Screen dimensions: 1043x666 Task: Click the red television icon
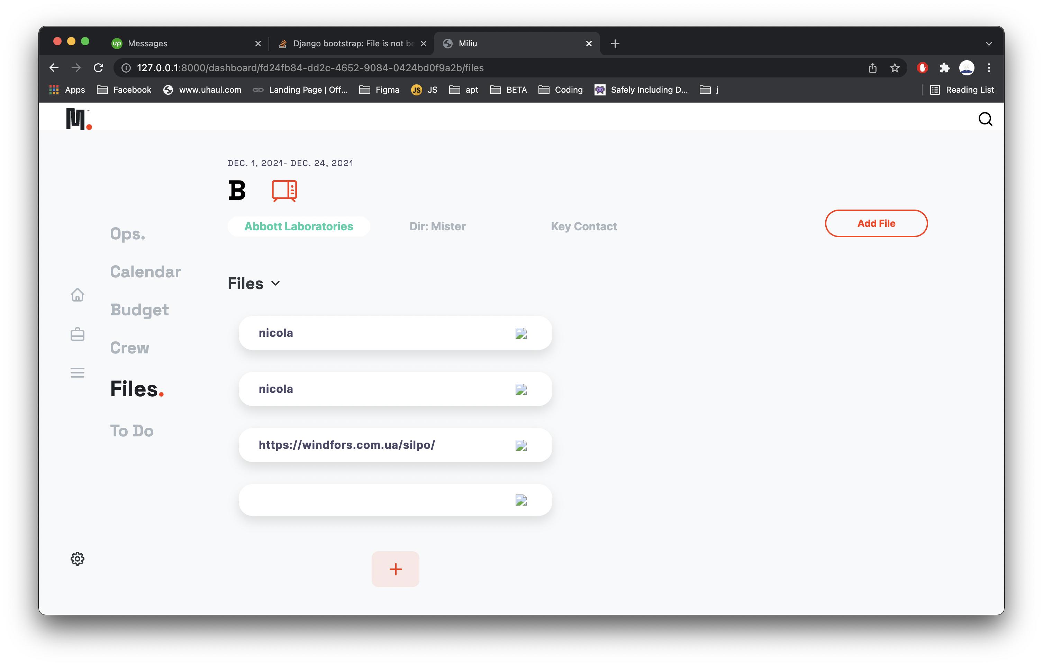[284, 191]
